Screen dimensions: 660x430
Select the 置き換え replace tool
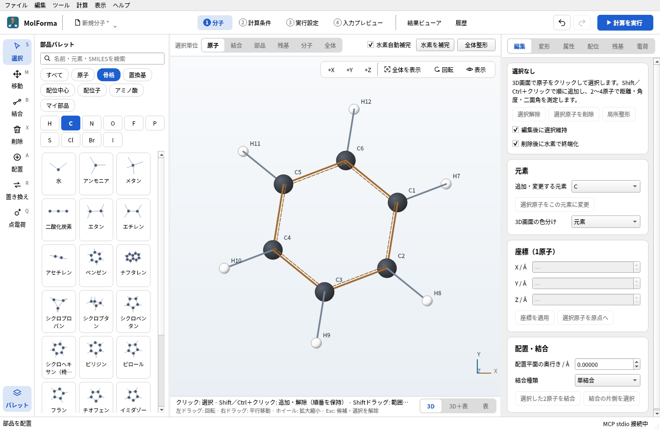point(17,190)
